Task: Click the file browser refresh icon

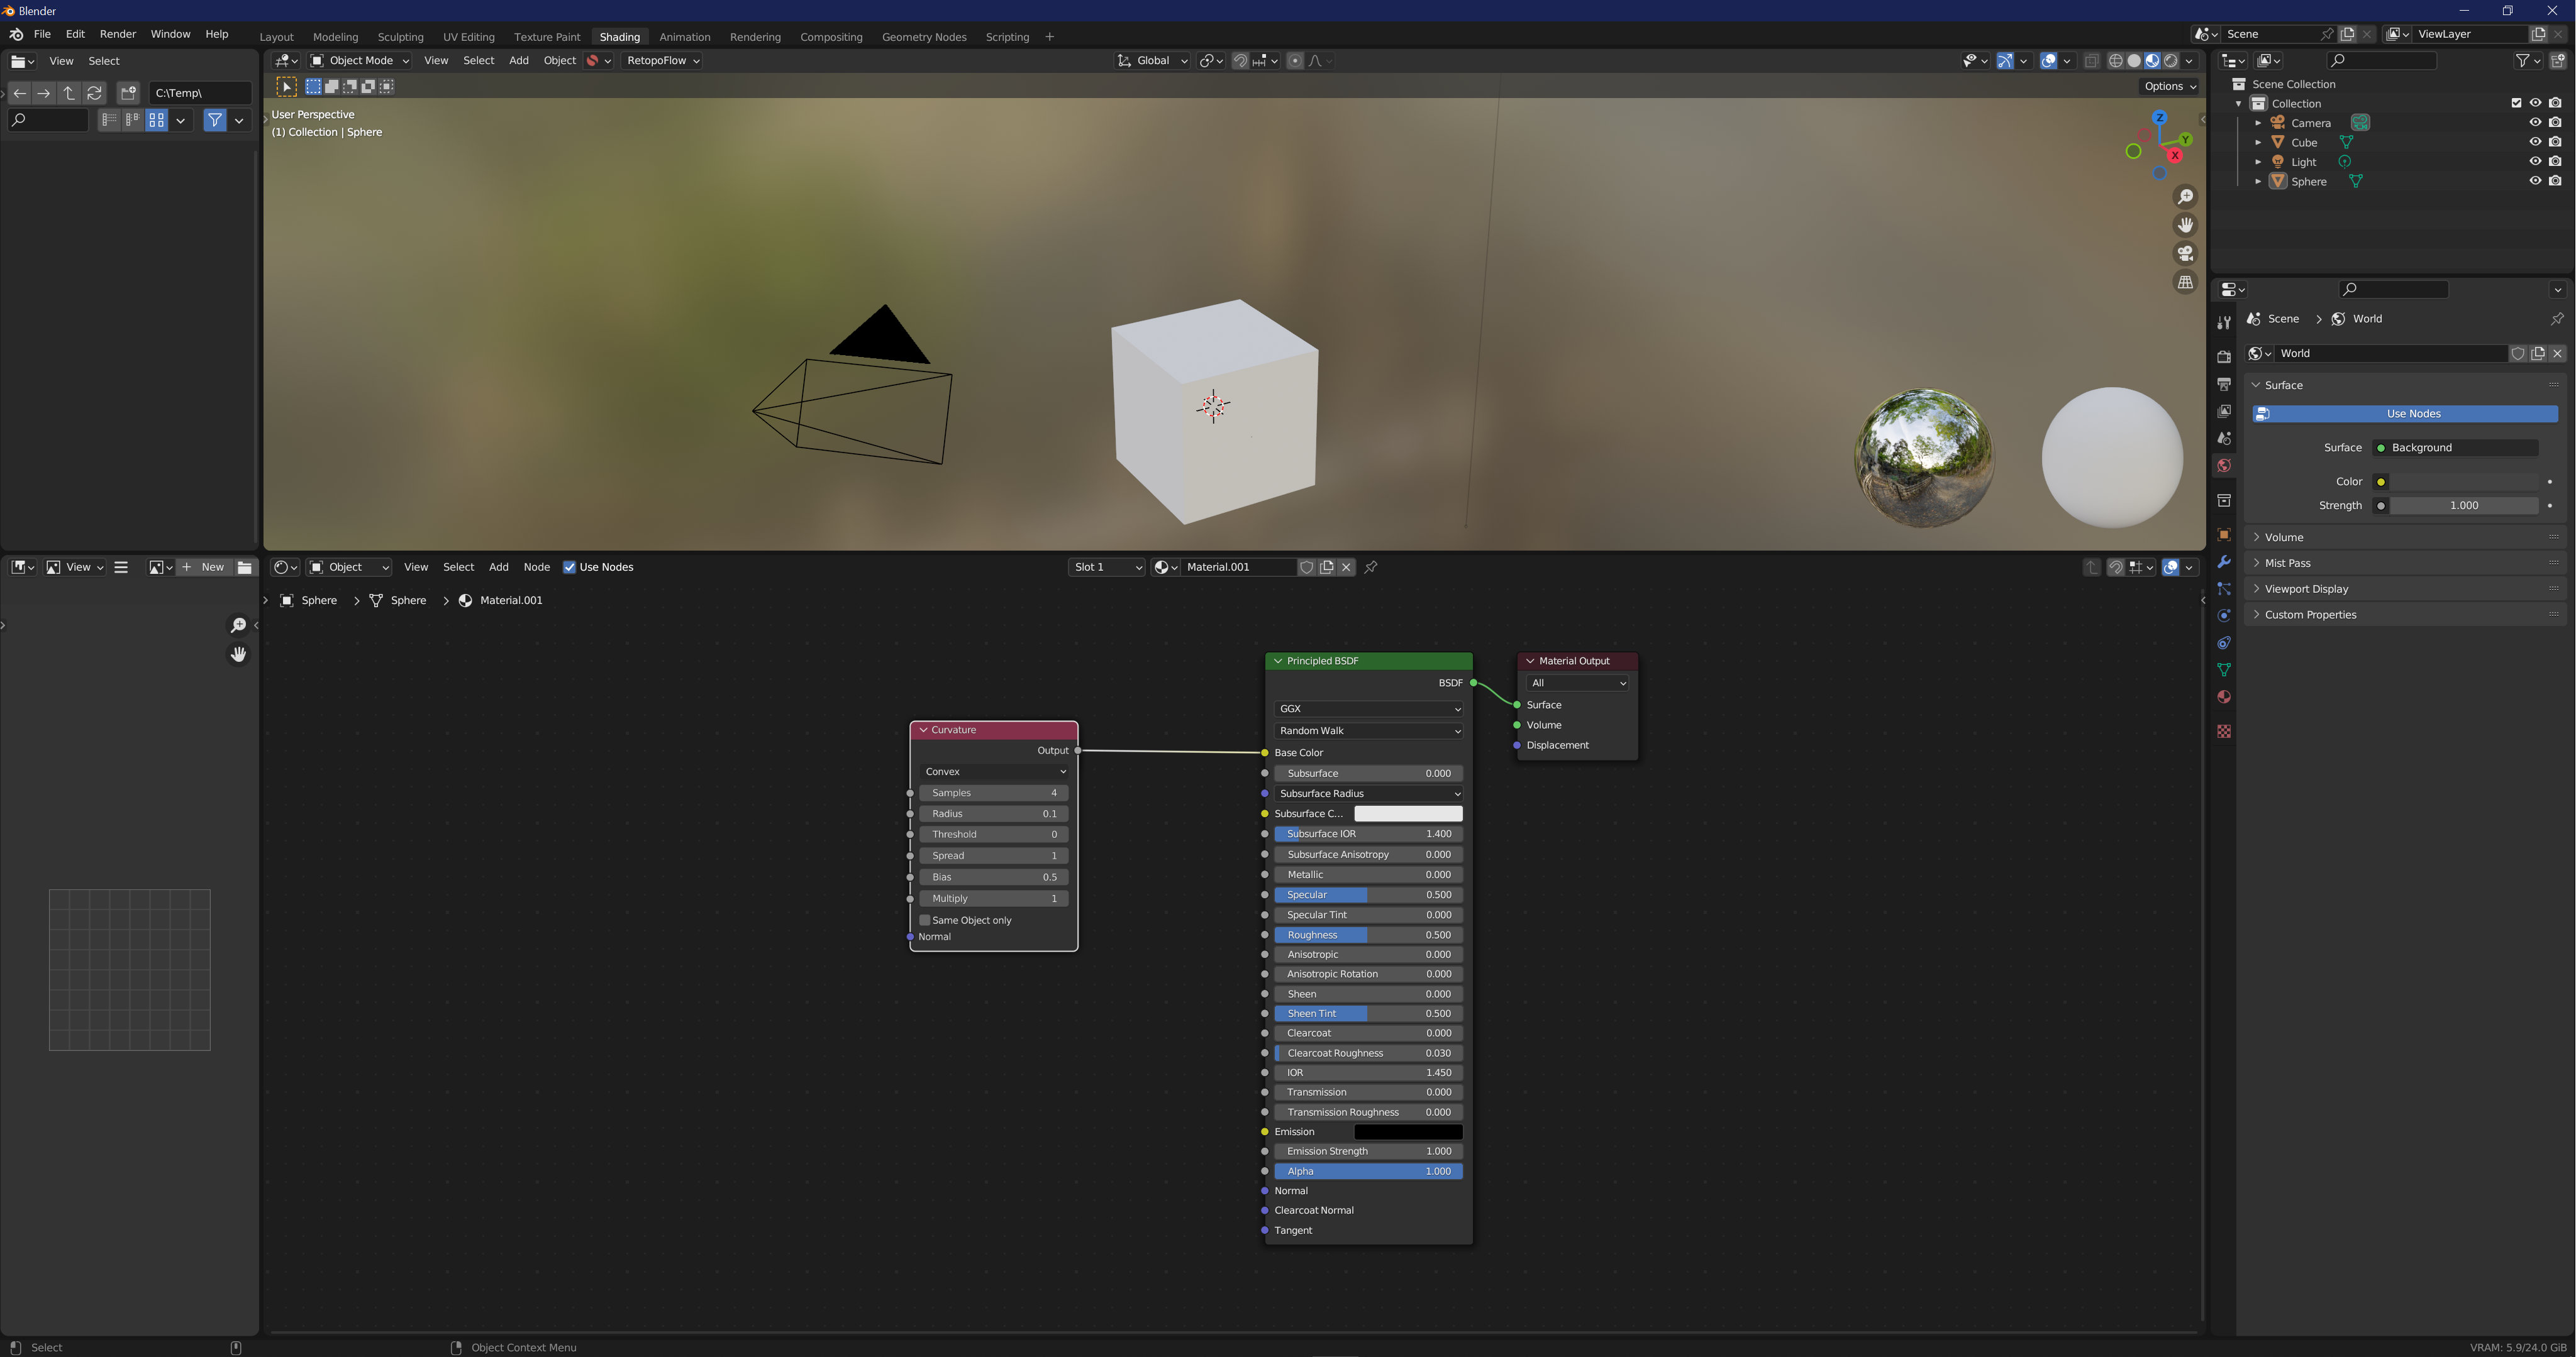Action: 94,93
